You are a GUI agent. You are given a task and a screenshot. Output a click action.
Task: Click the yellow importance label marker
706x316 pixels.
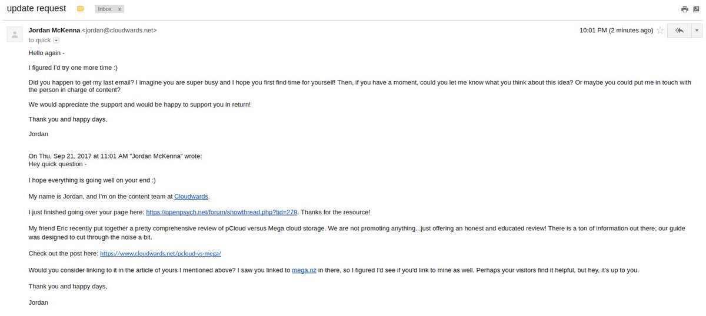point(81,9)
